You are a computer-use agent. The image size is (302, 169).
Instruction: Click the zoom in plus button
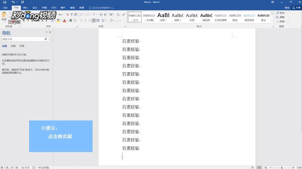tap(293, 167)
